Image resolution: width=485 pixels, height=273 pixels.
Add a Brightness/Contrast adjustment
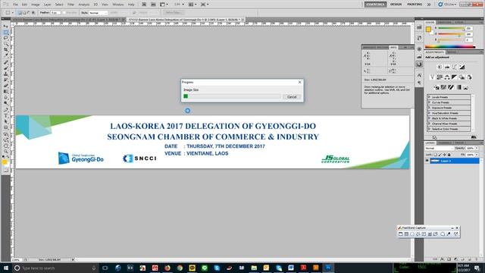pyautogui.click(x=440, y=67)
